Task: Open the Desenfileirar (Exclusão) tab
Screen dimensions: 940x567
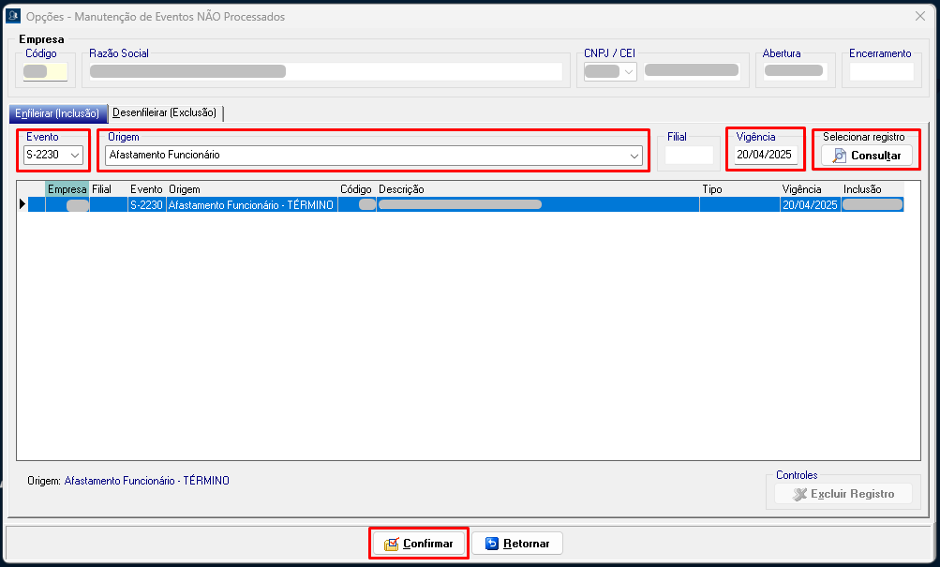Action: point(165,112)
